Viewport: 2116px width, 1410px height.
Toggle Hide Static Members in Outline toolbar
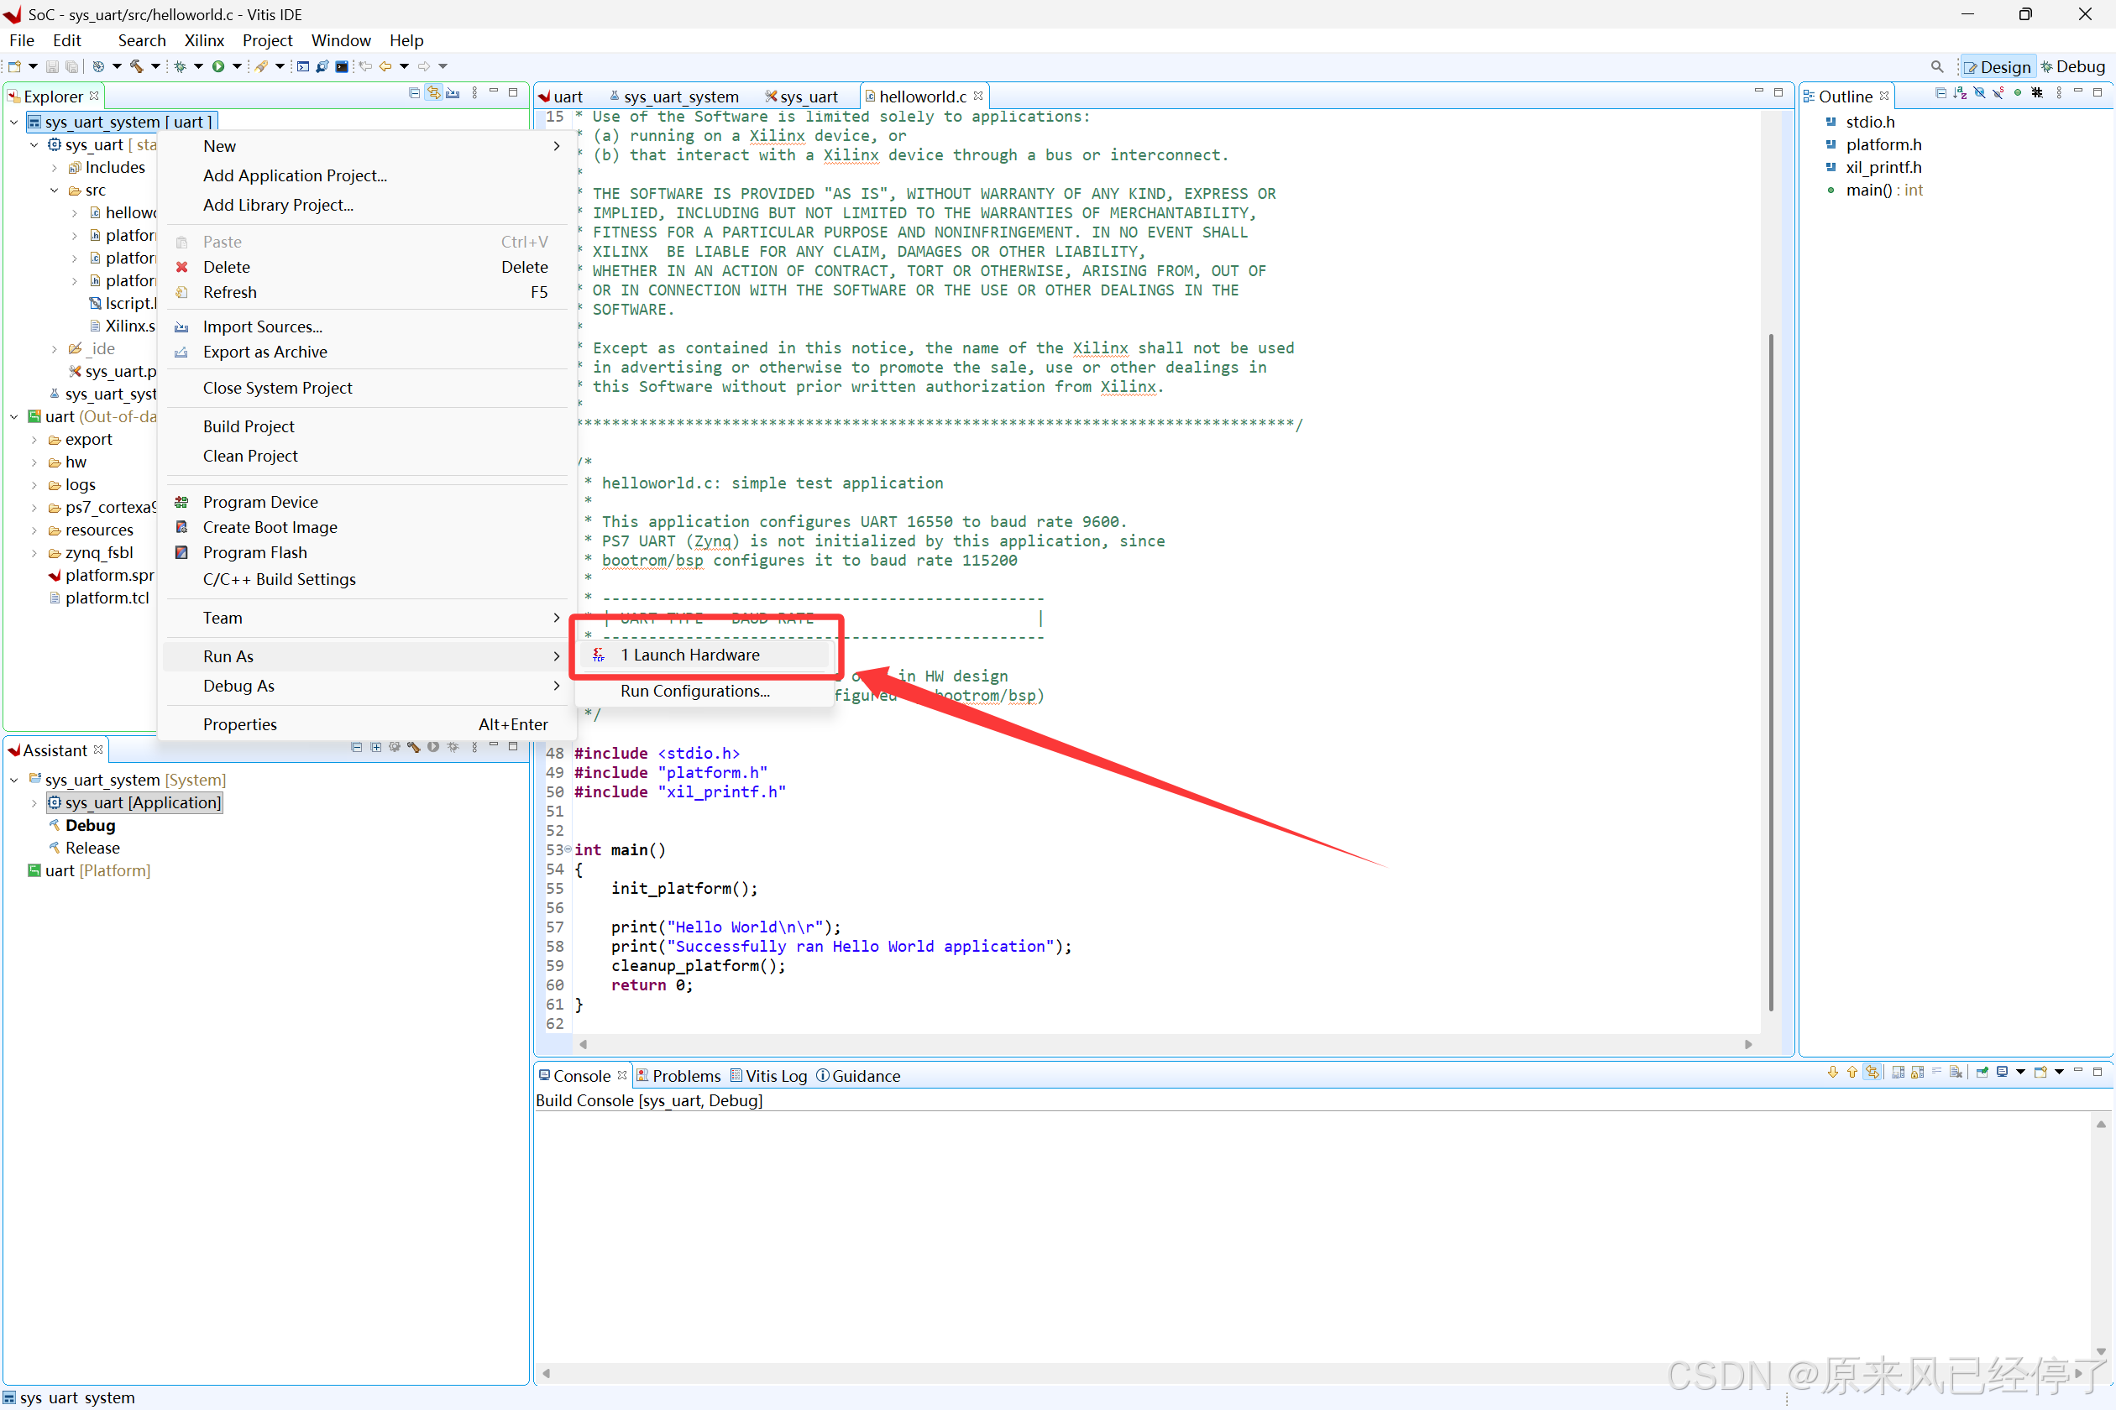point(1998,93)
